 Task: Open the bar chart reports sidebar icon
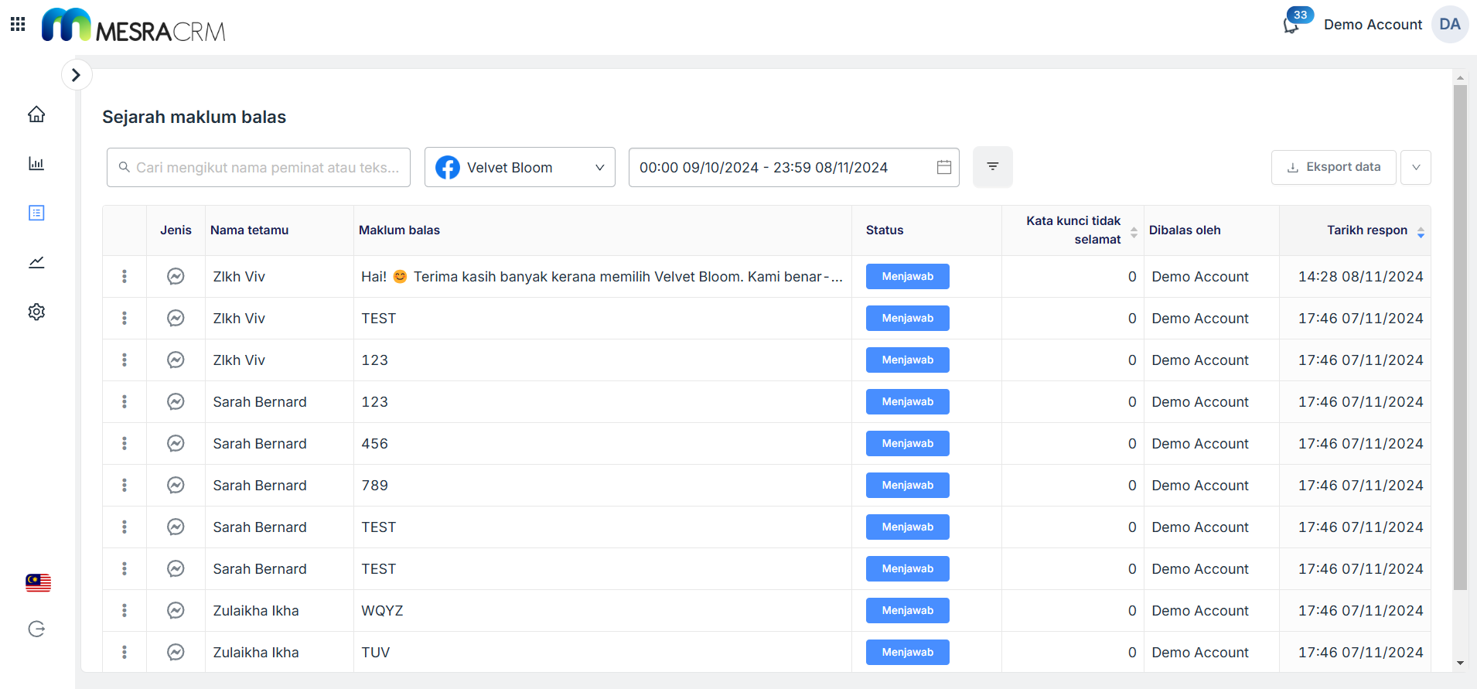36,164
